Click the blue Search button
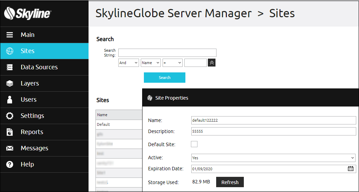This screenshot has width=359, height=192. (165, 78)
